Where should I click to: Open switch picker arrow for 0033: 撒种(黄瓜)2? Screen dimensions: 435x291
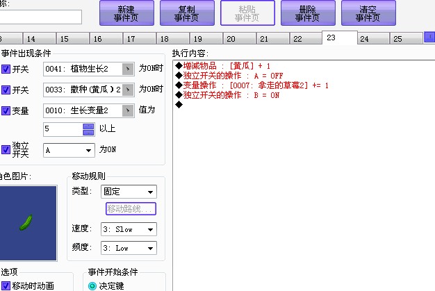[128, 90]
